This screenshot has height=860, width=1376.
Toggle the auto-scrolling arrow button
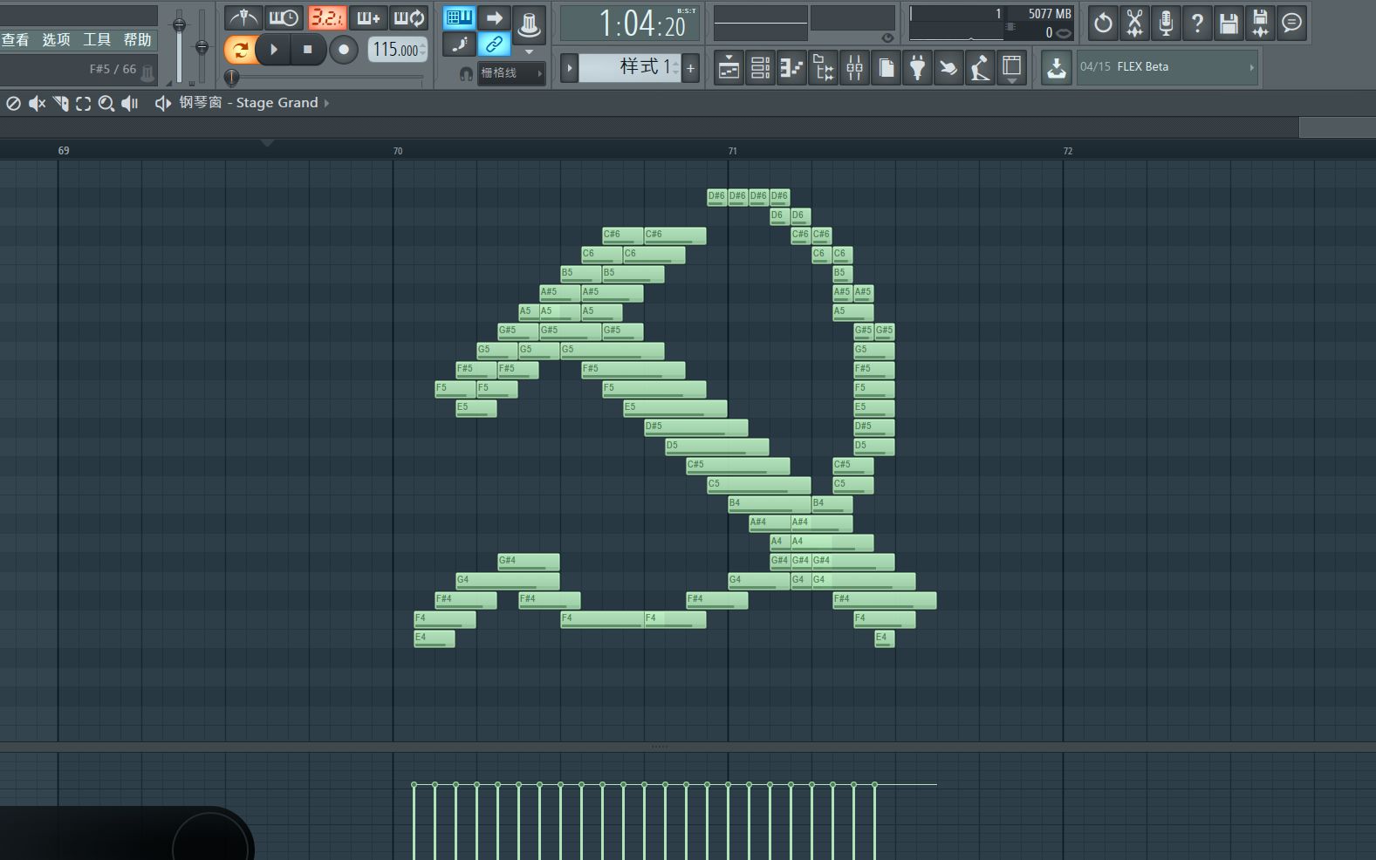494,17
